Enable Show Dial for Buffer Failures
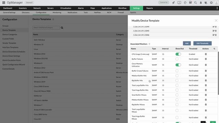 pos(178,59)
